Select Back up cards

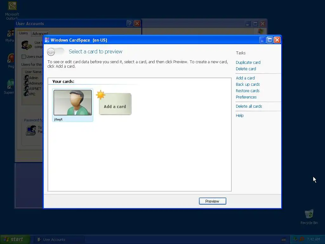click(x=248, y=85)
